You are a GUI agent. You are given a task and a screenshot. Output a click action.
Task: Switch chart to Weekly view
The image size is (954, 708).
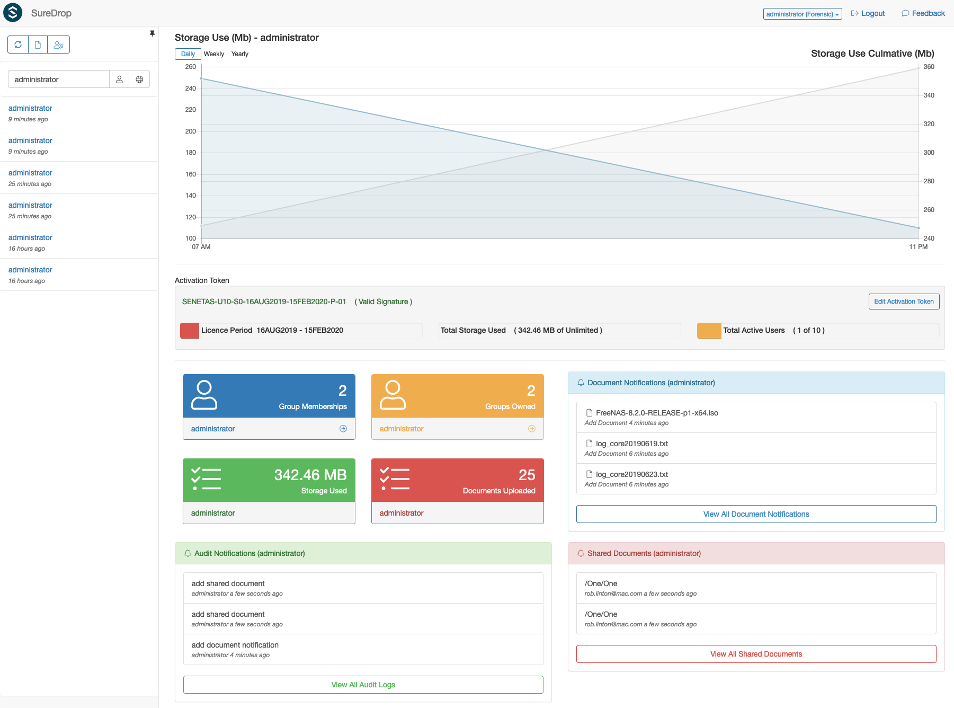pyautogui.click(x=214, y=54)
